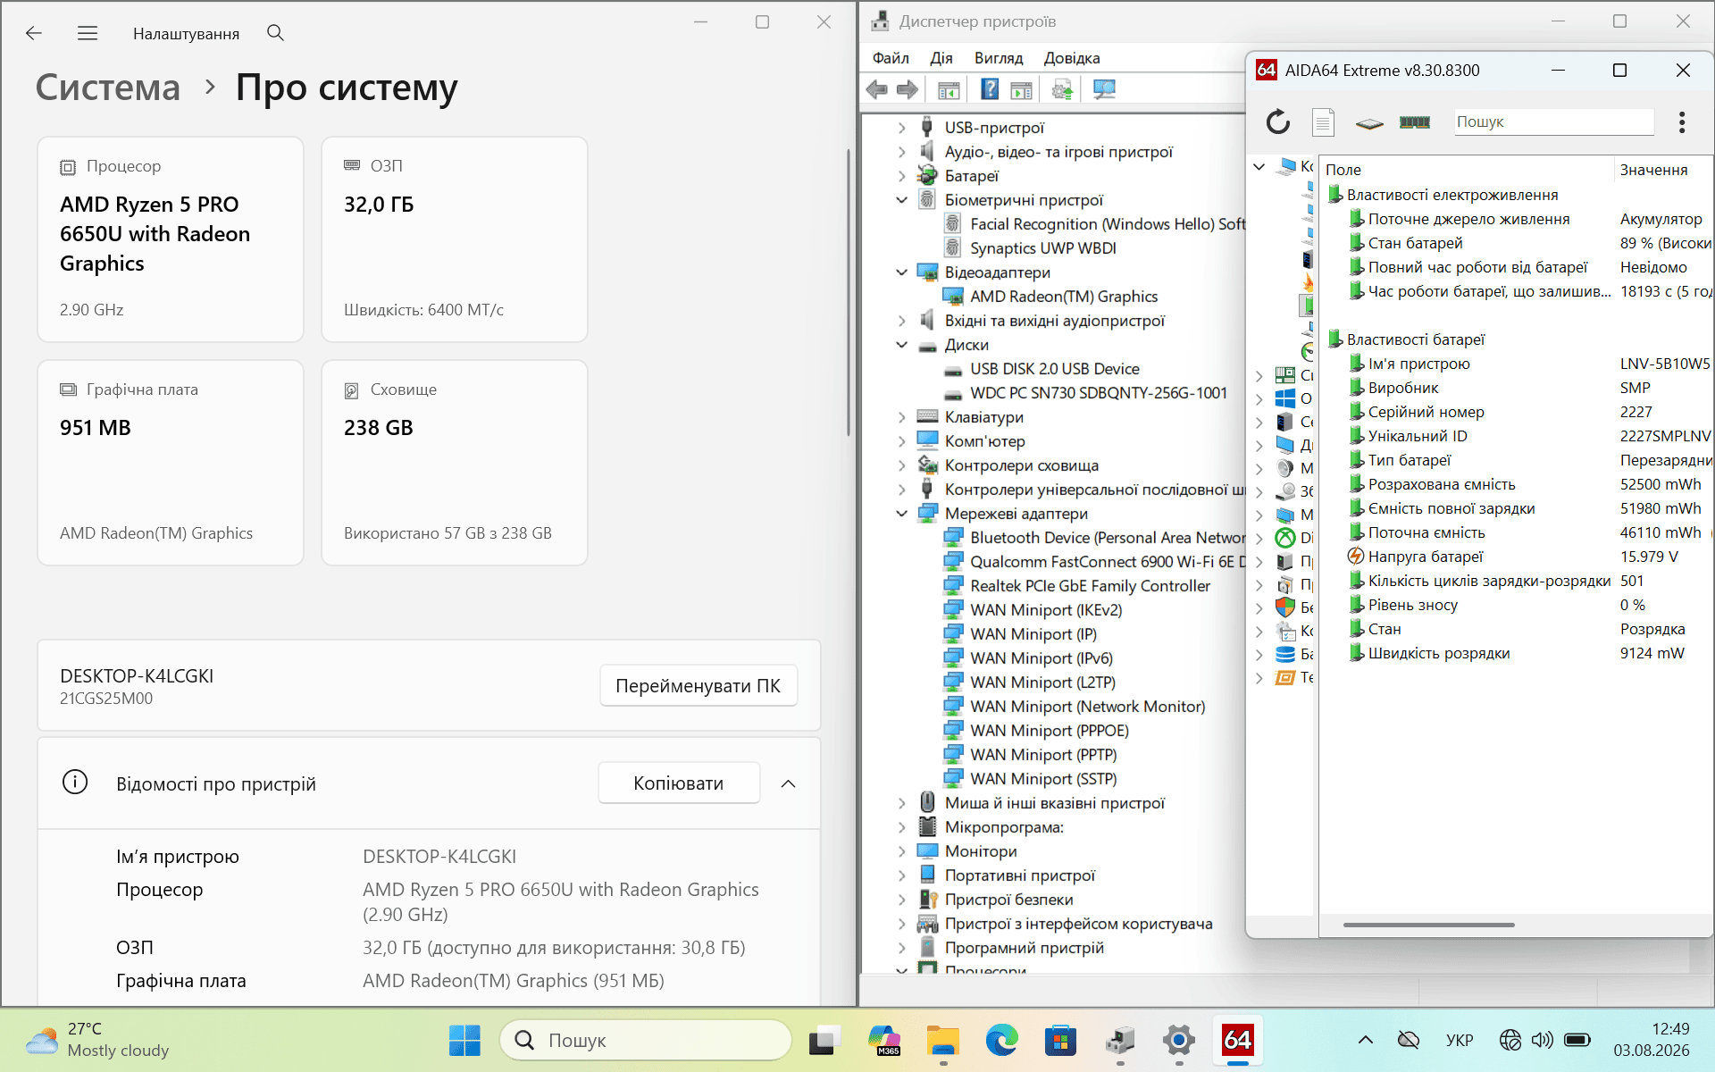Viewport: 1715px width, 1072px height.
Task: Expand the Монітори node in Device Manager
Action: coord(902,851)
